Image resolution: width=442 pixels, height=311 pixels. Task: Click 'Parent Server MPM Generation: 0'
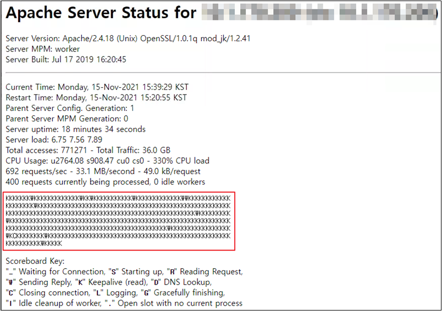click(x=67, y=119)
